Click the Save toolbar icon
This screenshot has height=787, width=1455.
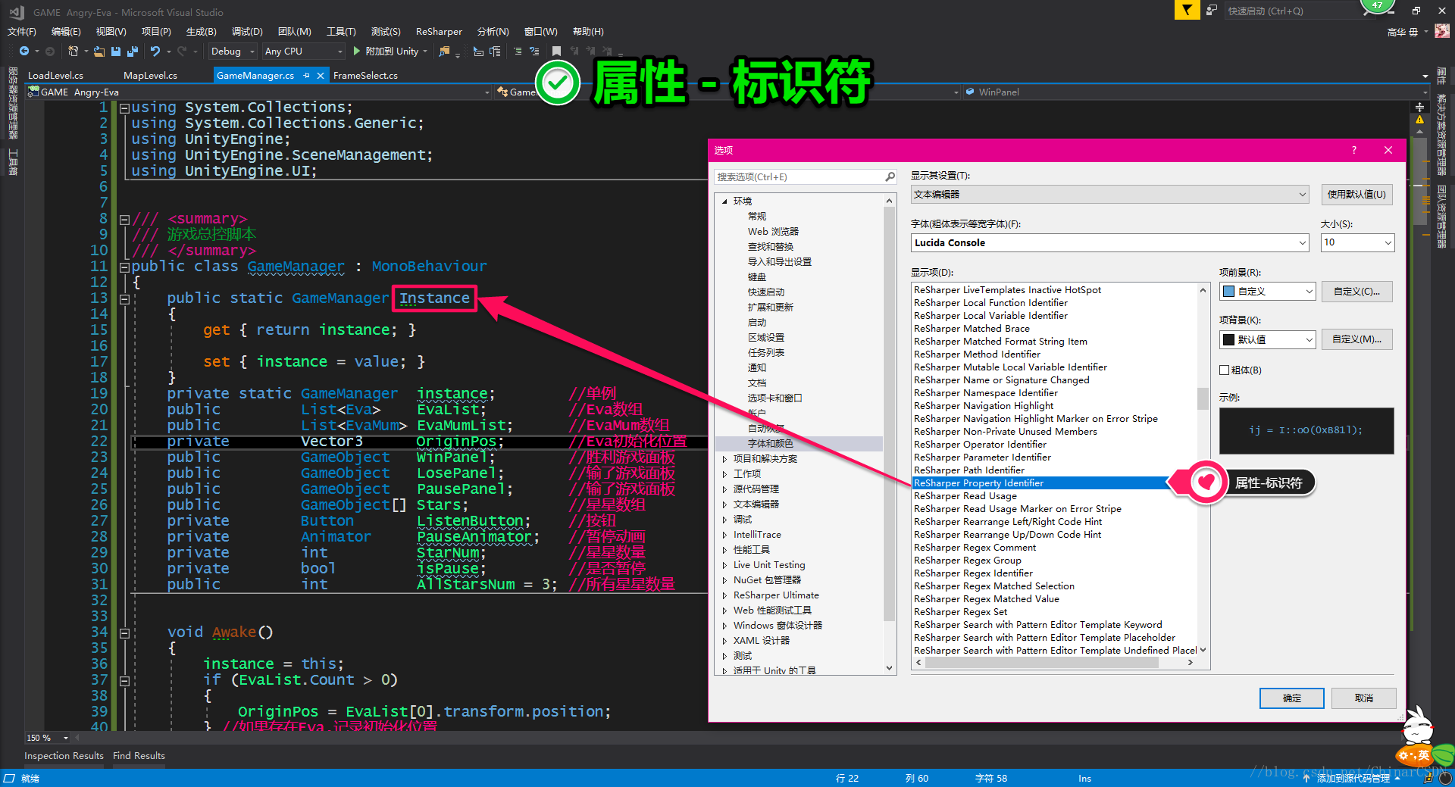pos(116,51)
